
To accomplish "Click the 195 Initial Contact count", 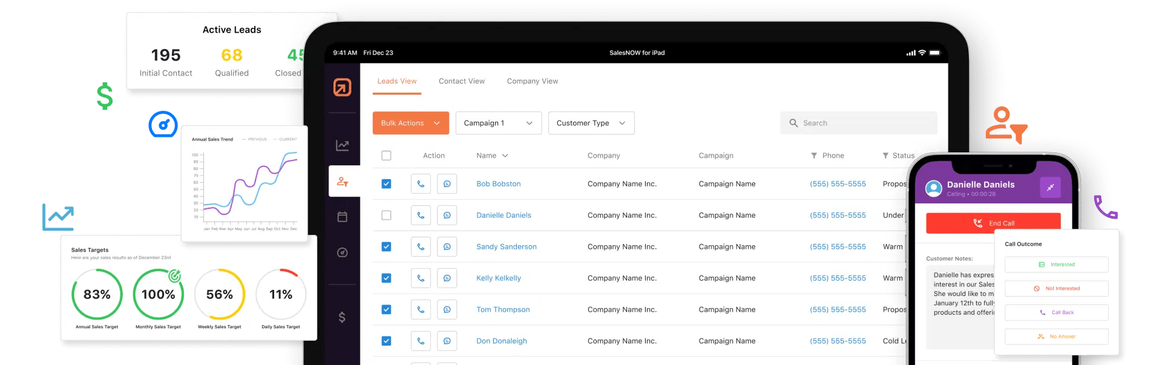I will click(x=166, y=55).
